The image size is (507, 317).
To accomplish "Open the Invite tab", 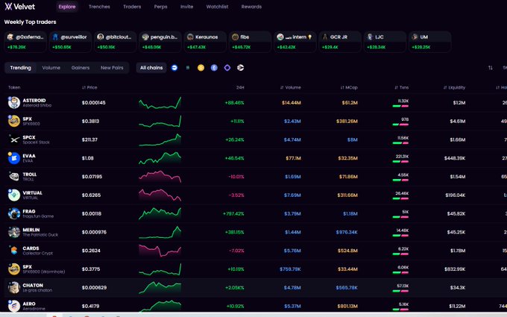I will click(x=186, y=7).
